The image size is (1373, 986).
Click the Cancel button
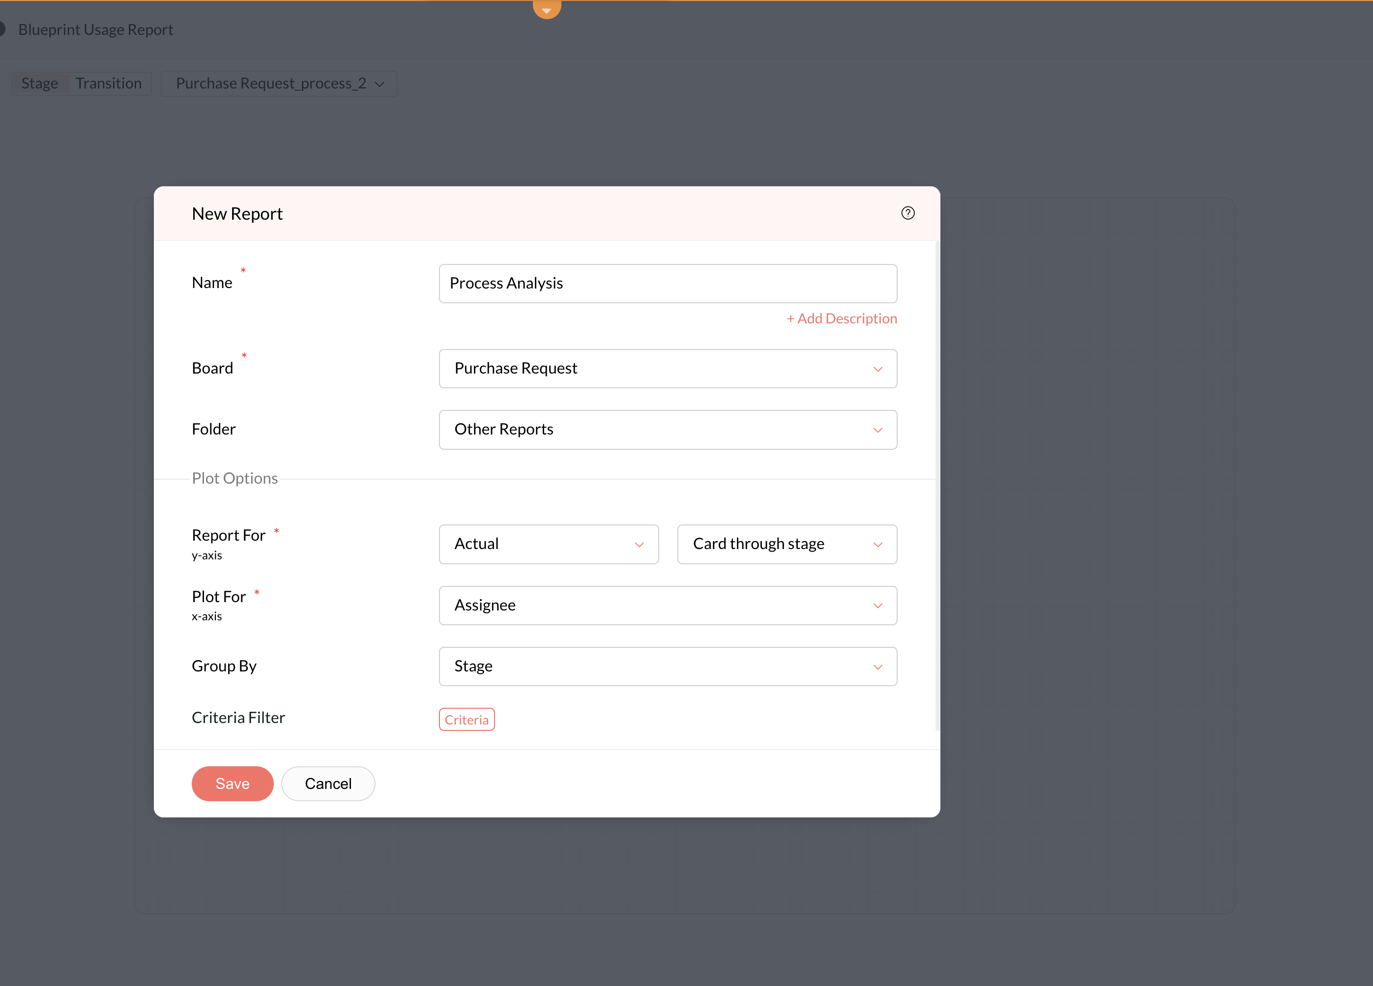click(x=327, y=783)
